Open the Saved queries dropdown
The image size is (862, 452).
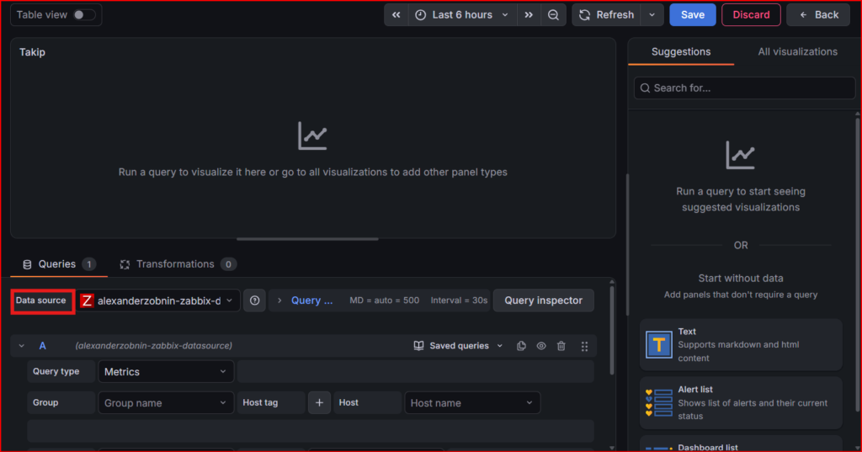(x=459, y=346)
